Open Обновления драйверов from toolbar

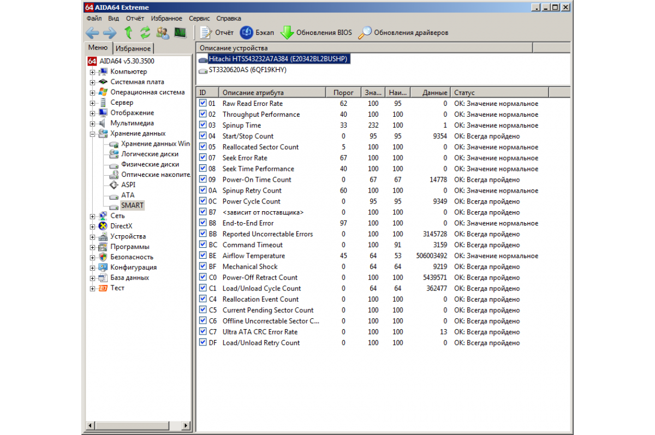click(x=403, y=33)
